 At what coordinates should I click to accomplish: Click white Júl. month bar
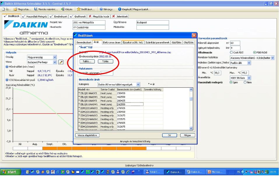pyautogui.click(x=20, y=148)
